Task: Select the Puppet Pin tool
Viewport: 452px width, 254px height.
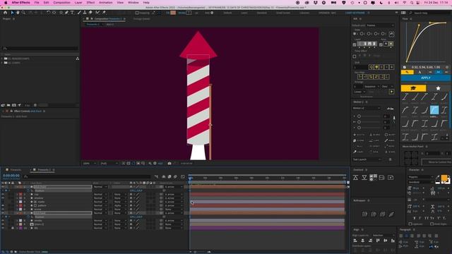Action: [x=104, y=13]
